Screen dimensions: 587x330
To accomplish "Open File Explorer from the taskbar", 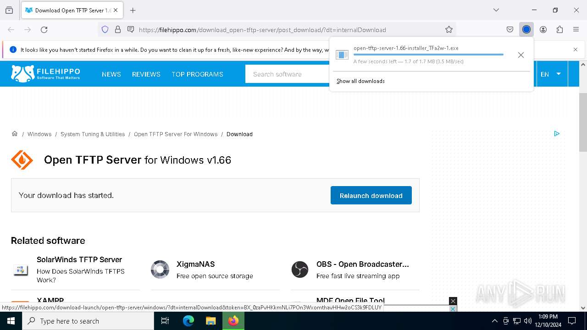I will pyautogui.click(x=210, y=321).
